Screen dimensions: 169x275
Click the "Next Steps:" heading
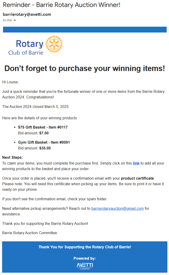click(12, 157)
